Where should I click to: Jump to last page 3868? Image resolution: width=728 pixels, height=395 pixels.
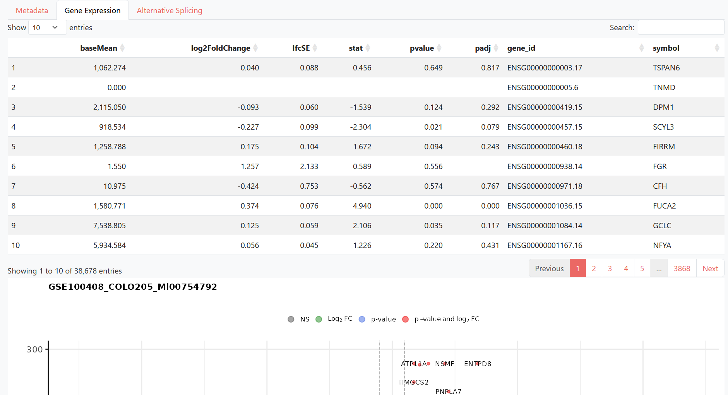tap(682, 268)
